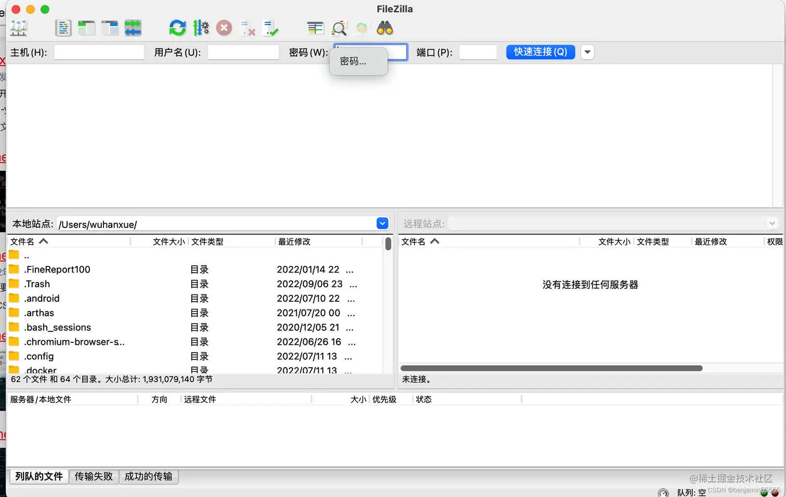Click the 优先级 queue column header
Viewport: 786px width, 497px height.
[x=391, y=399]
